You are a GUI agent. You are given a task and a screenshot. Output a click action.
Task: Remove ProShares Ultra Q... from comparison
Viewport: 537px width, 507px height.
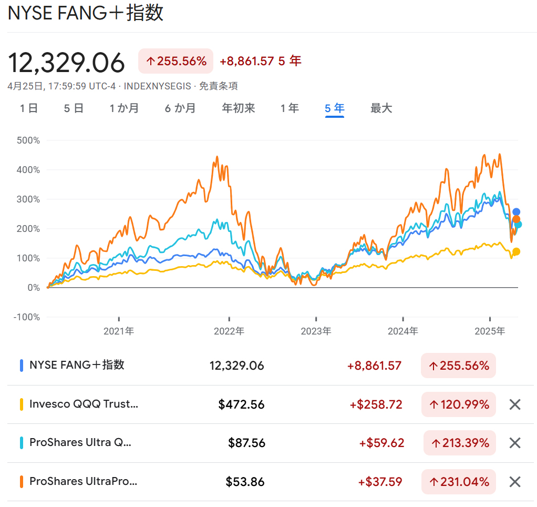pos(515,443)
